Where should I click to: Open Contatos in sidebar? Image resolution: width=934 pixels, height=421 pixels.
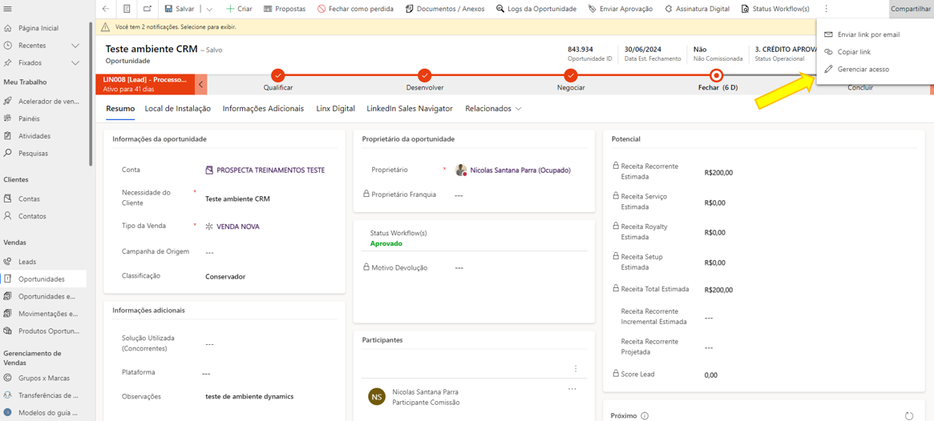(32, 216)
